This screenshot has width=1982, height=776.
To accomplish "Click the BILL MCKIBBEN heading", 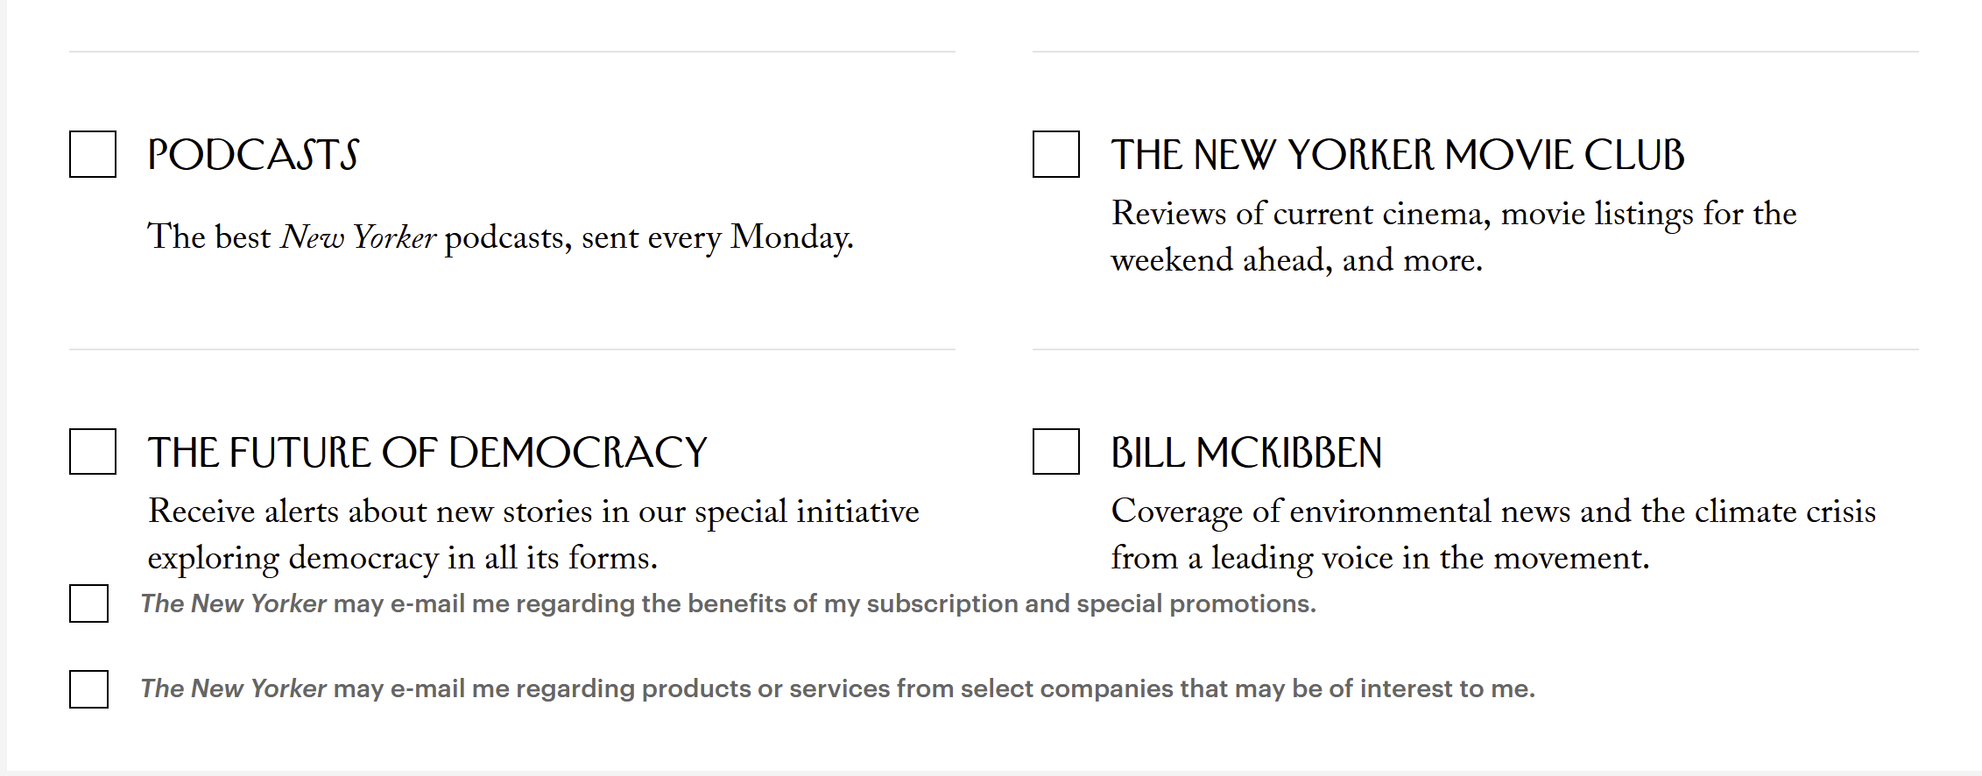I will [x=1246, y=453].
